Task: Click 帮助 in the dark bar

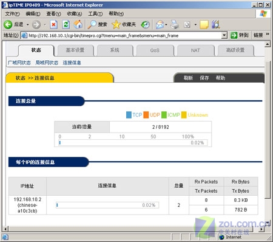Action: 220,78
